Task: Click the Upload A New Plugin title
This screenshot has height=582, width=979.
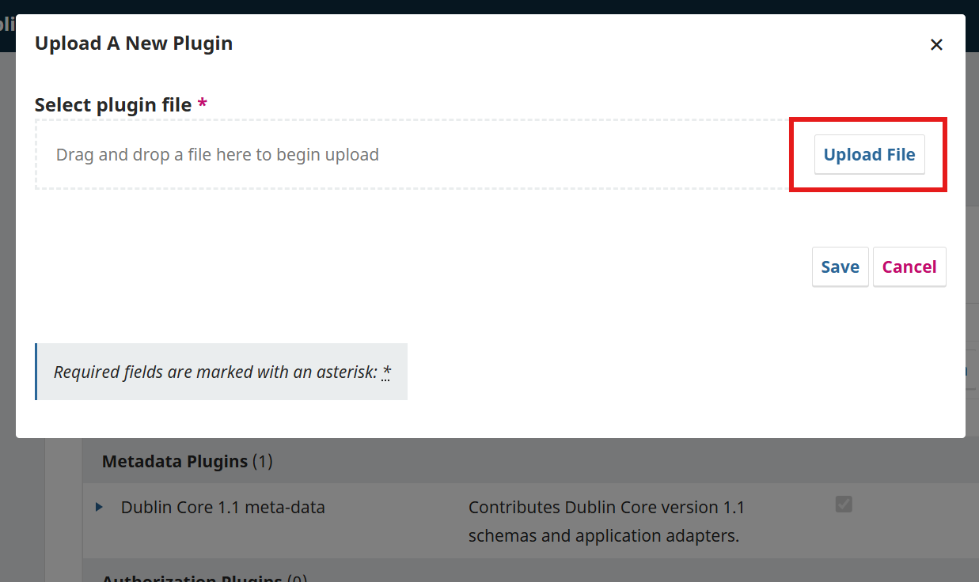Action: point(134,43)
